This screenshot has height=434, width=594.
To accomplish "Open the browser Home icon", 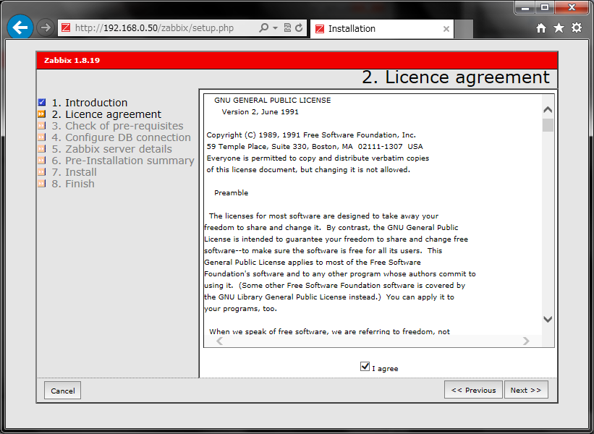I will 541,27.
